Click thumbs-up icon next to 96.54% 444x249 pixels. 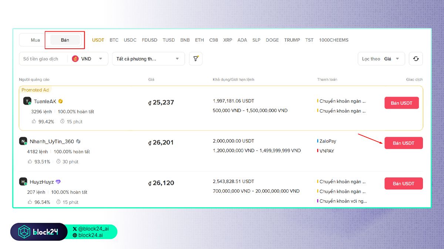point(30,202)
